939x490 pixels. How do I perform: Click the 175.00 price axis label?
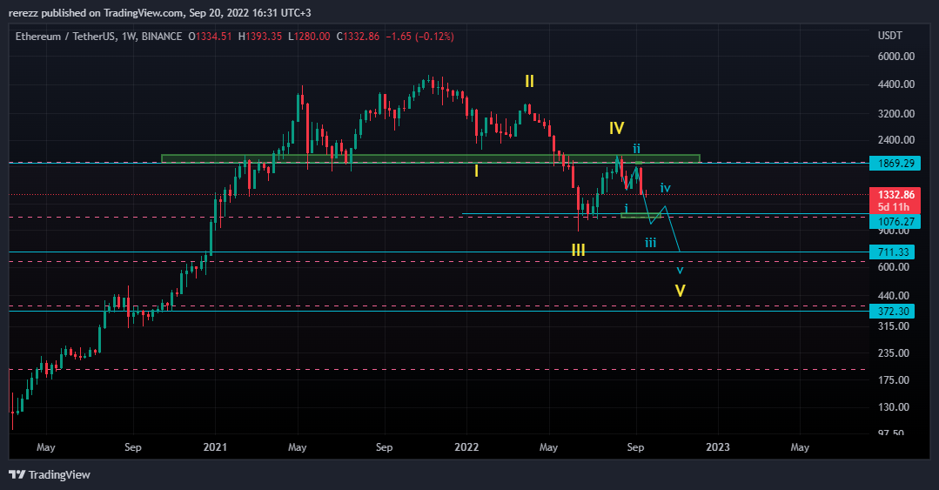893,380
